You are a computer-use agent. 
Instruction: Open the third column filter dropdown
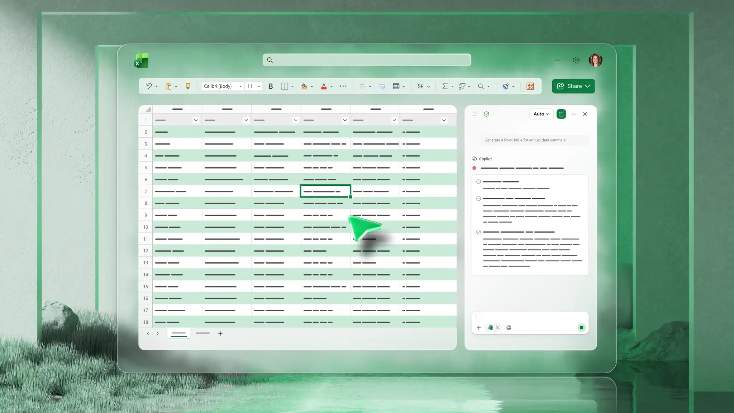pyautogui.click(x=295, y=120)
